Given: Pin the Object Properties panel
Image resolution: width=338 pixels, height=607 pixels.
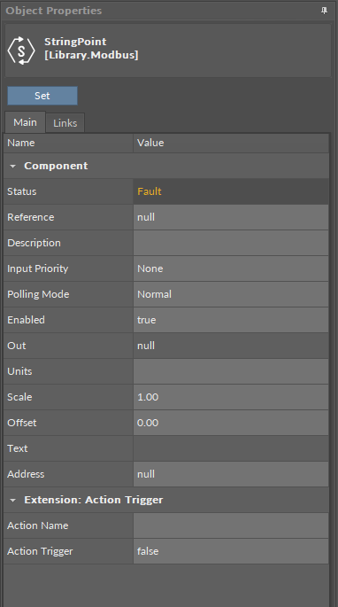Looking at the screenshot, I should coord(324,11).
